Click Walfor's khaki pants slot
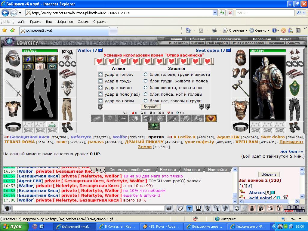This screenshot has width=308, height=231. [67, 109]
